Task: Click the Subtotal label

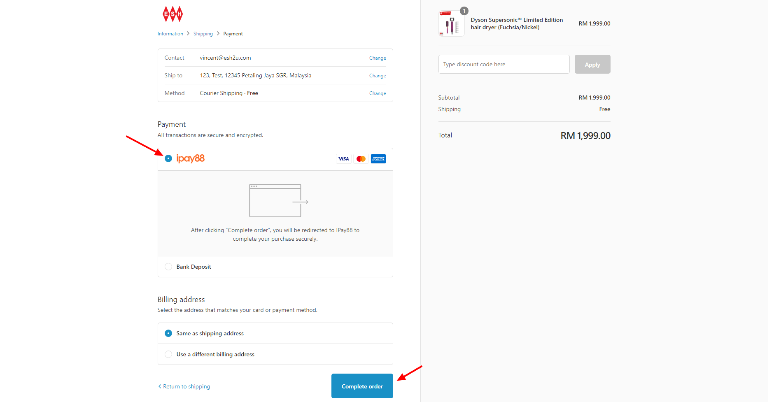Action: click(x=449, y=98)
